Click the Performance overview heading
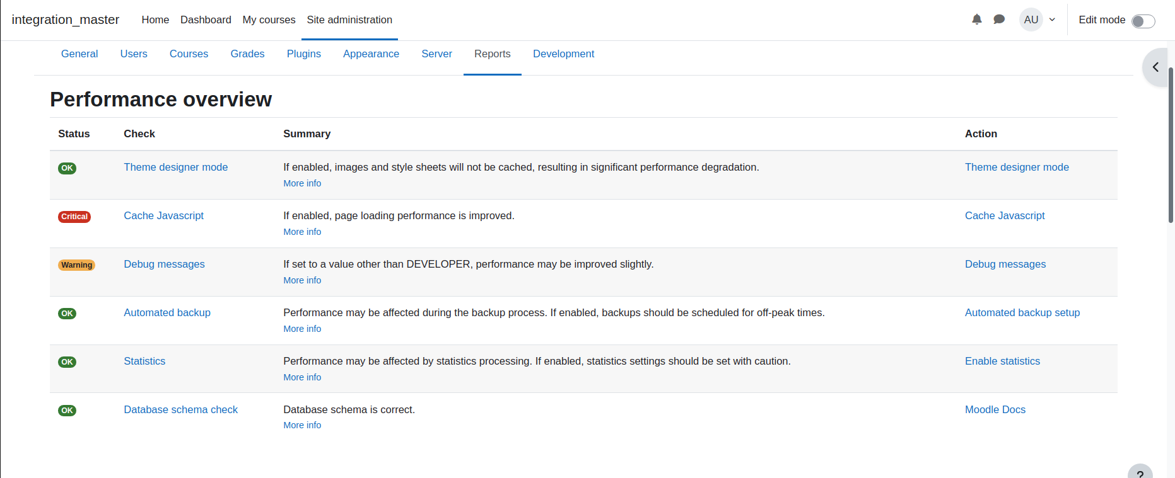Viewport: 1175px width, 478px height. [x=161, y=100]
